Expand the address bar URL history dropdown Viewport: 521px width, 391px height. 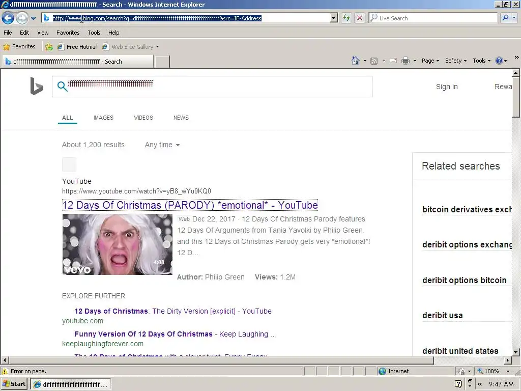coord(334,18)
